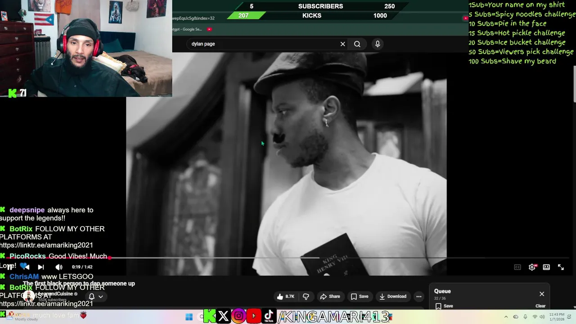Go to the previous video in player
576x324 pixels.
26,267
